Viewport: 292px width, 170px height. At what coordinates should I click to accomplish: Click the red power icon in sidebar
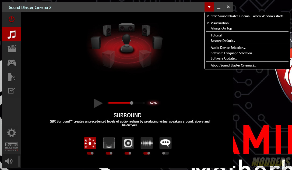click(12, 19)
